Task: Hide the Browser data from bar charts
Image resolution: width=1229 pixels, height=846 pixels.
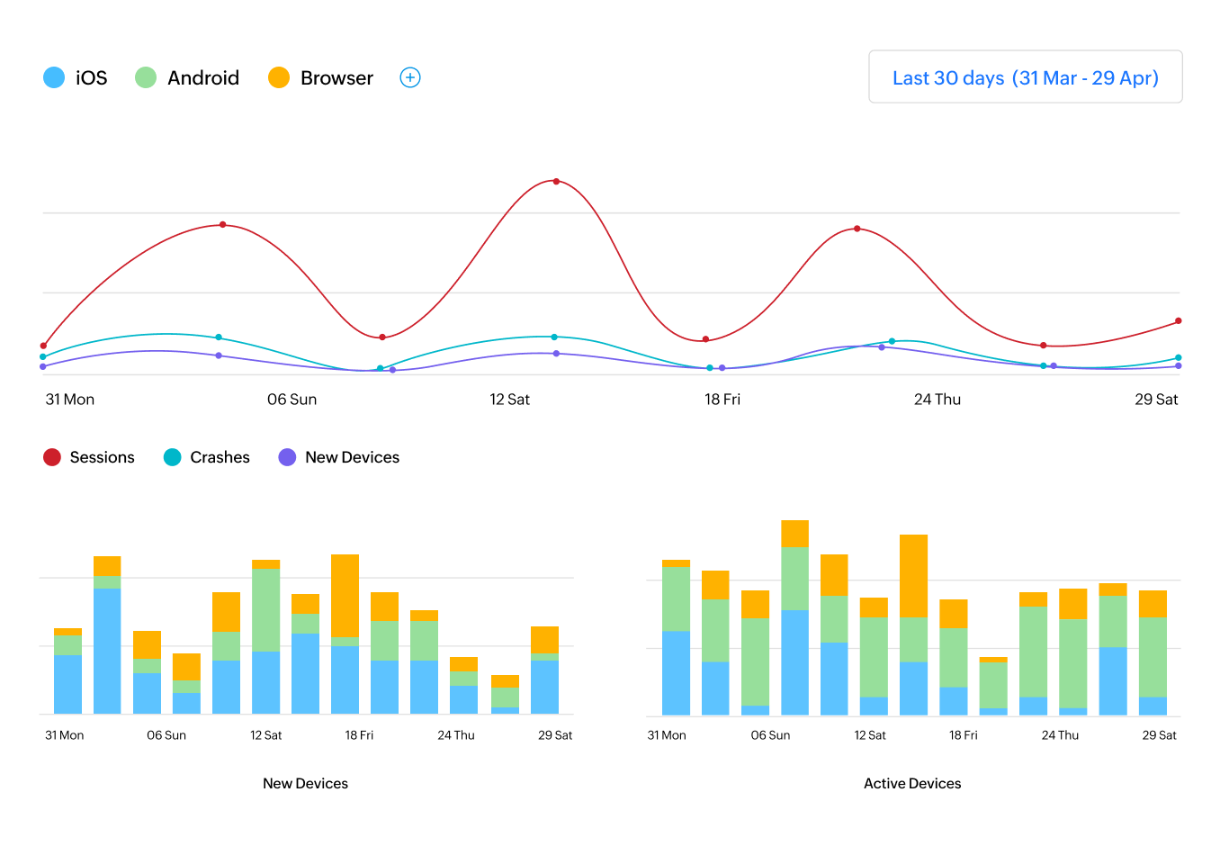Action: (x=320, y=77)
